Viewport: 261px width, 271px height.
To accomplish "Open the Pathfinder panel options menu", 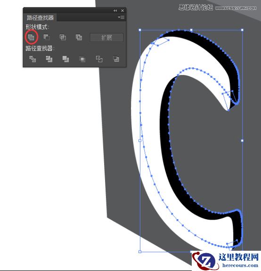I will pos(121,17).
